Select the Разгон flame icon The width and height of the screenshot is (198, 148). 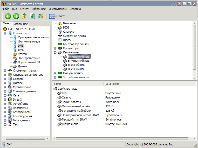tap(15, 54)
